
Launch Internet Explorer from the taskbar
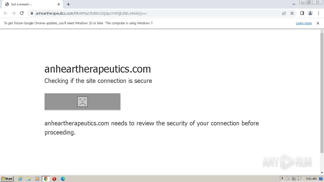point(20,179)
